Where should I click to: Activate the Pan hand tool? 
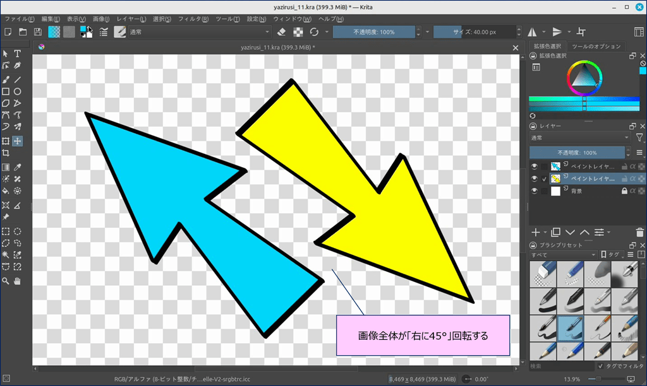[18, 280]
